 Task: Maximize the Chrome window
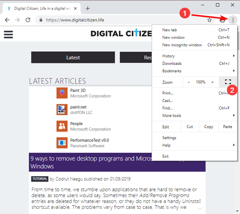tap(217, 5)
